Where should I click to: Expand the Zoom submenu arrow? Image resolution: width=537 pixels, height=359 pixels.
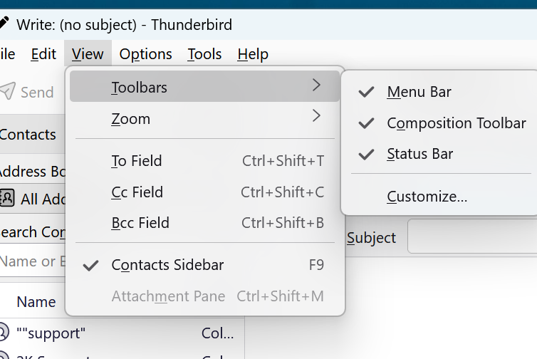[x=316, y=116]
